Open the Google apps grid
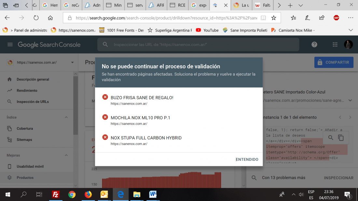 click(x=335, y=45)
